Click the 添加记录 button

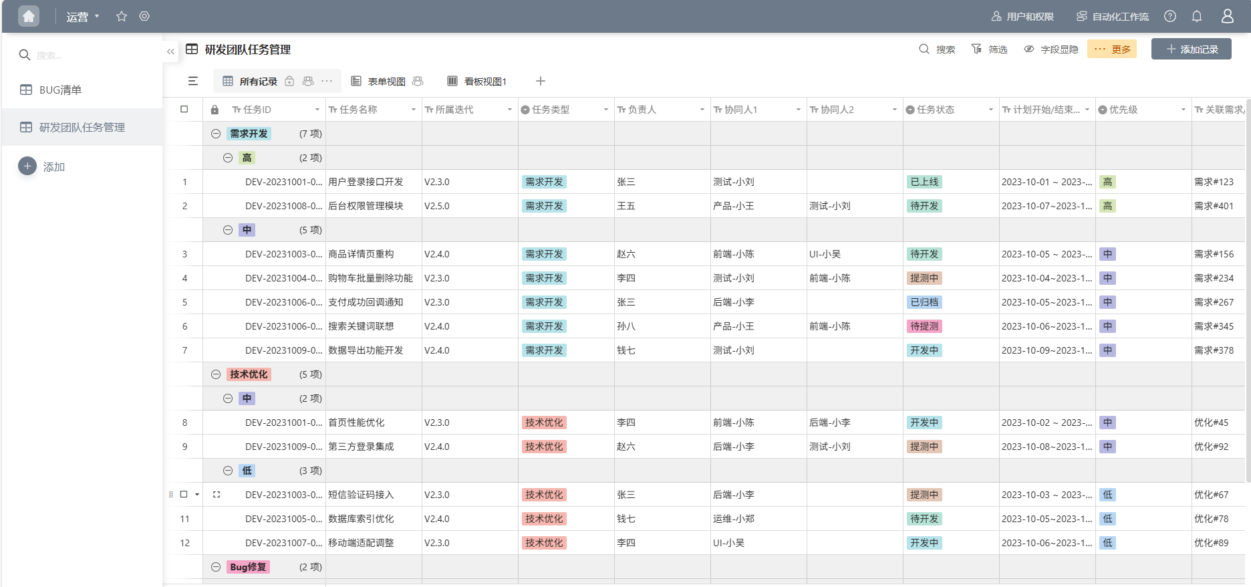[1191, 49]
